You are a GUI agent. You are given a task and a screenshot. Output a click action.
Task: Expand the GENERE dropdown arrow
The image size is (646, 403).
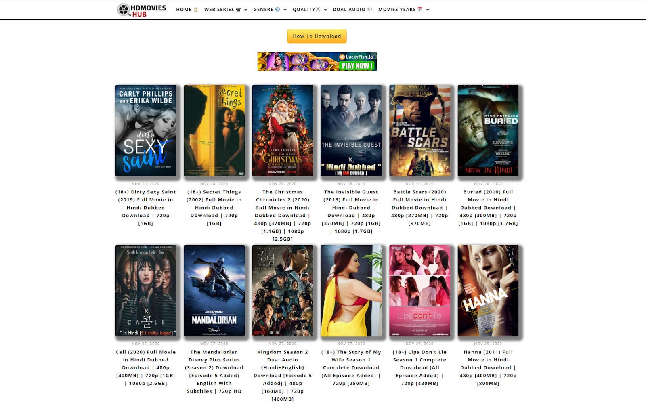pos(285,10)
